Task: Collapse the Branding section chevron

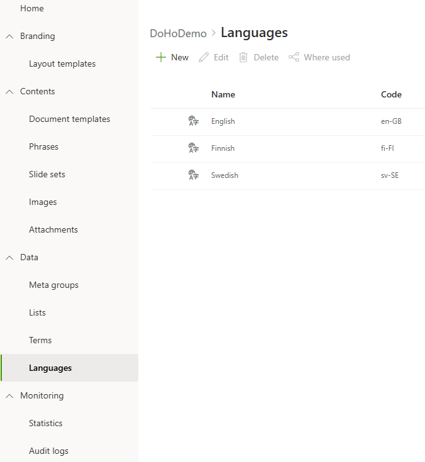Action: click(9, 36)
